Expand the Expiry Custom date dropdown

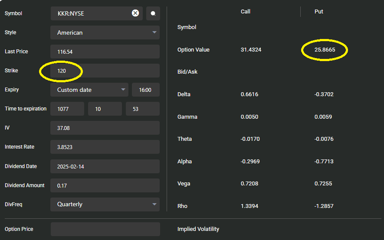pos(89,90)
